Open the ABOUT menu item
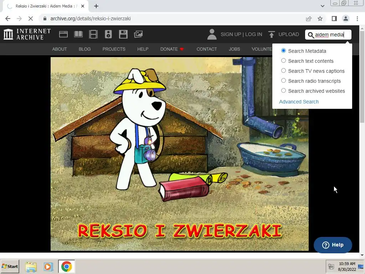Screen dimensions: 365x274 pyautogui.click(x=60, y=49)
